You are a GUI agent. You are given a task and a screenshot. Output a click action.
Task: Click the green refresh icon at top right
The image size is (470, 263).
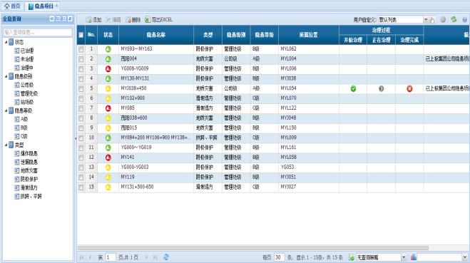(454, 20)
